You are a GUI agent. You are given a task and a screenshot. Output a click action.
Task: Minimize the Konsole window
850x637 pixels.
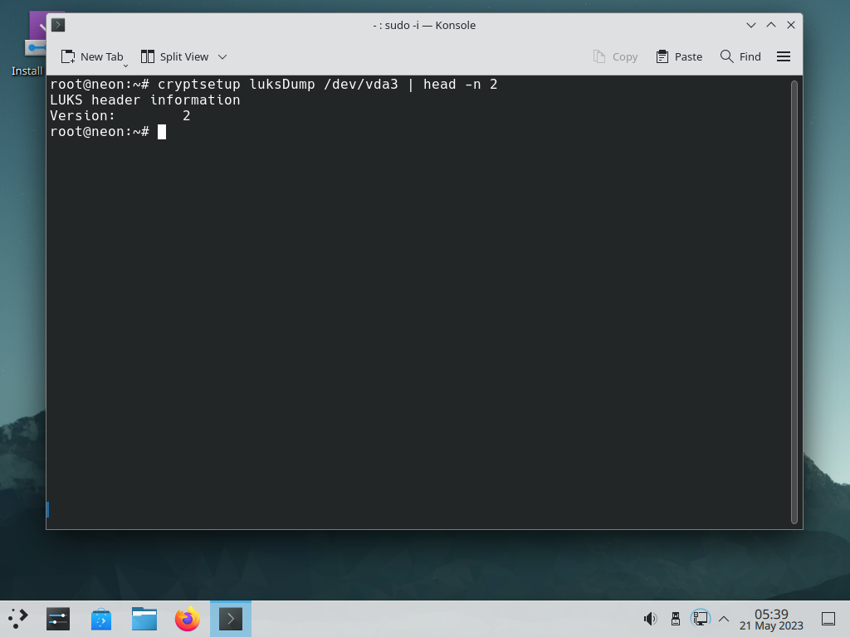pyautogui.click(x=750, y=25)
